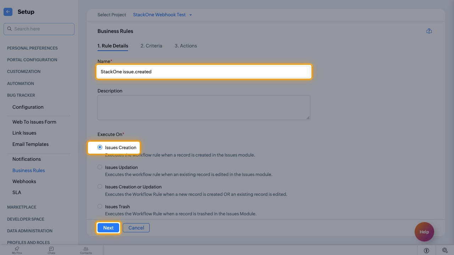The width and height of the screenshot is (454, 255).
Task: Expand the Personal Preferences section
Action: pos(32,48)
